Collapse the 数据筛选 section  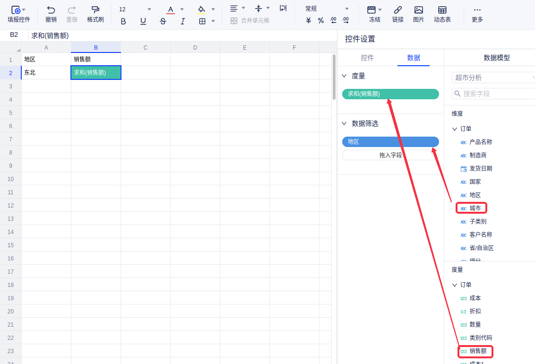(x=345, y=123)
